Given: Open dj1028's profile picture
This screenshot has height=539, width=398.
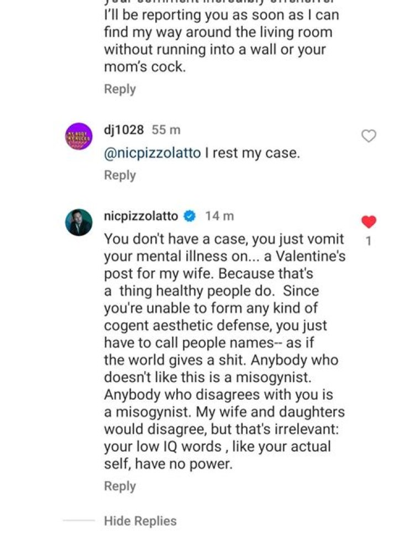Looking at the screenshot, I should 79,137.
